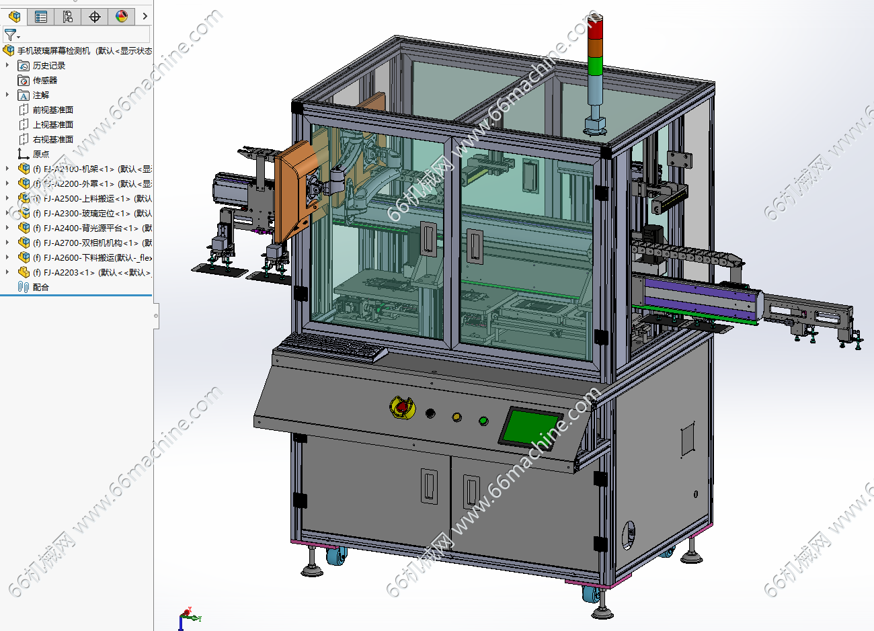Expand the FJ-A2203<1> part node

click(x=7, y=272)
